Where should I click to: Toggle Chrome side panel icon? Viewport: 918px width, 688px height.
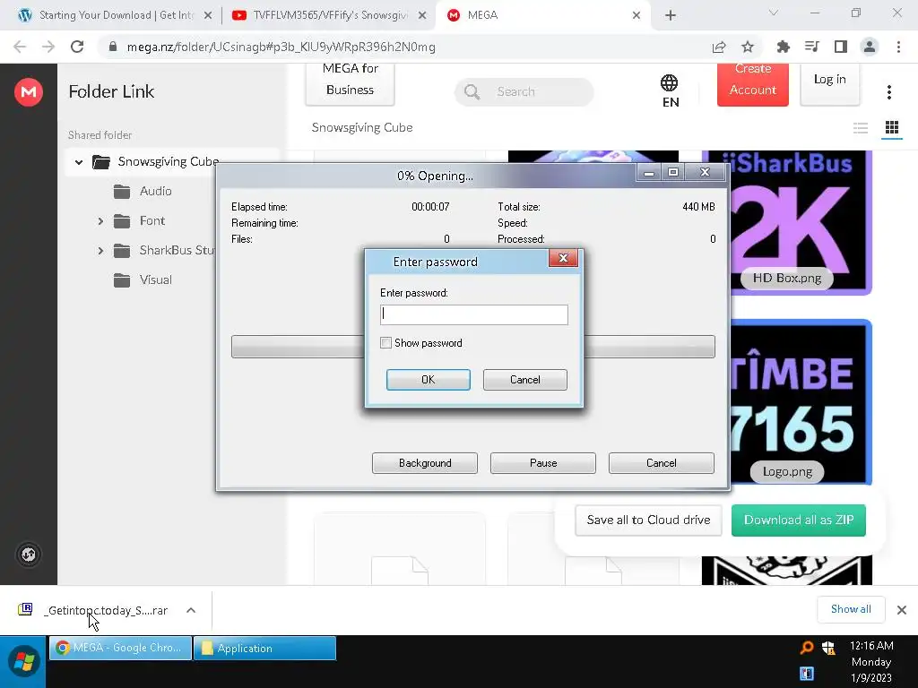841,47
